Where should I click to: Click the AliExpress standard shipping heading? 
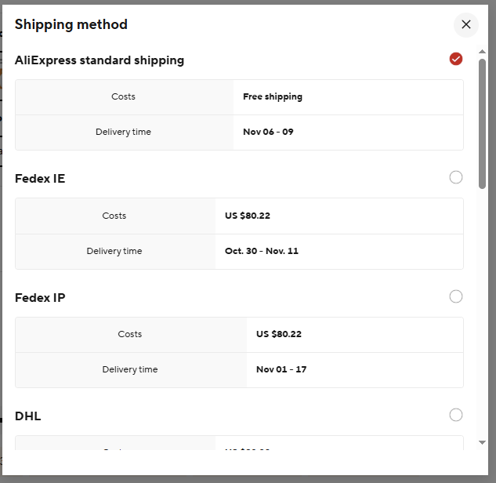click(100, 60)
